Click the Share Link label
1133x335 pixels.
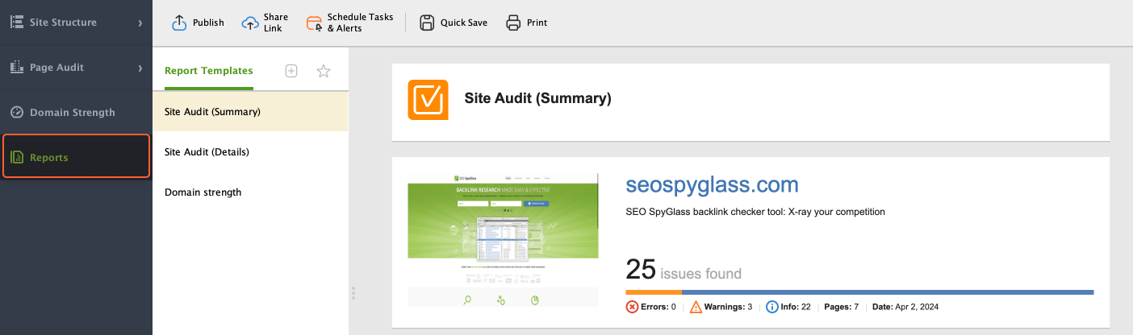pyautogui.click(x=275, y=23)
